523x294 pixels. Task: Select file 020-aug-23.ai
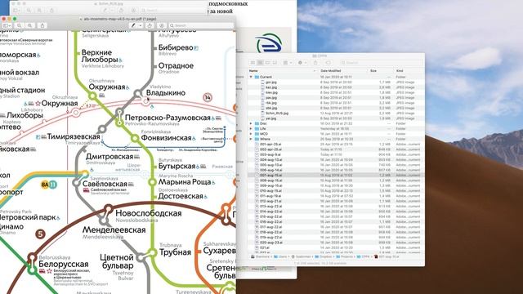(270, 243)
